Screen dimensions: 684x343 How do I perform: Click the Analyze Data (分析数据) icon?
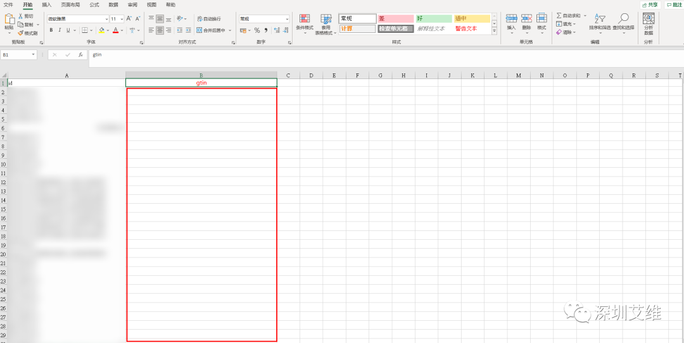point(649,18)
